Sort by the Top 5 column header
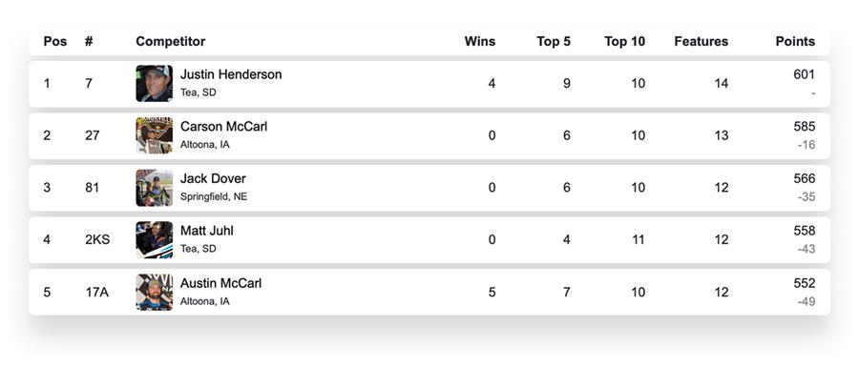This screenshot has width=859, height=367. click(554, 42)
